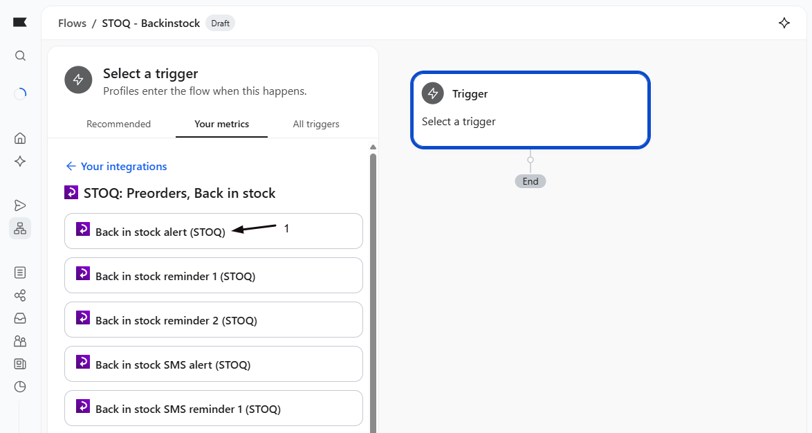Switch to the Recommended tab

point(118,125)
